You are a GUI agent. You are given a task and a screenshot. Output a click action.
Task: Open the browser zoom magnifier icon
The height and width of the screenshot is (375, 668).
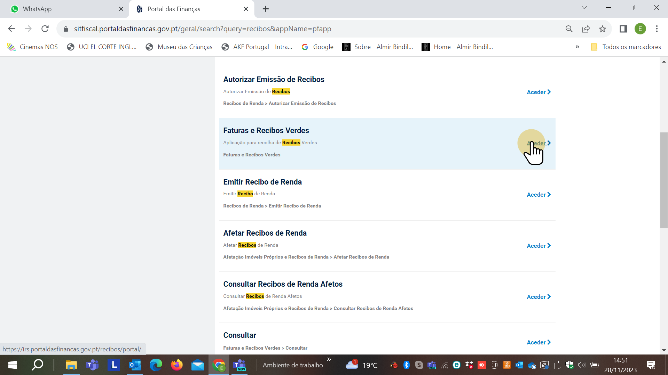pos(569,29)
